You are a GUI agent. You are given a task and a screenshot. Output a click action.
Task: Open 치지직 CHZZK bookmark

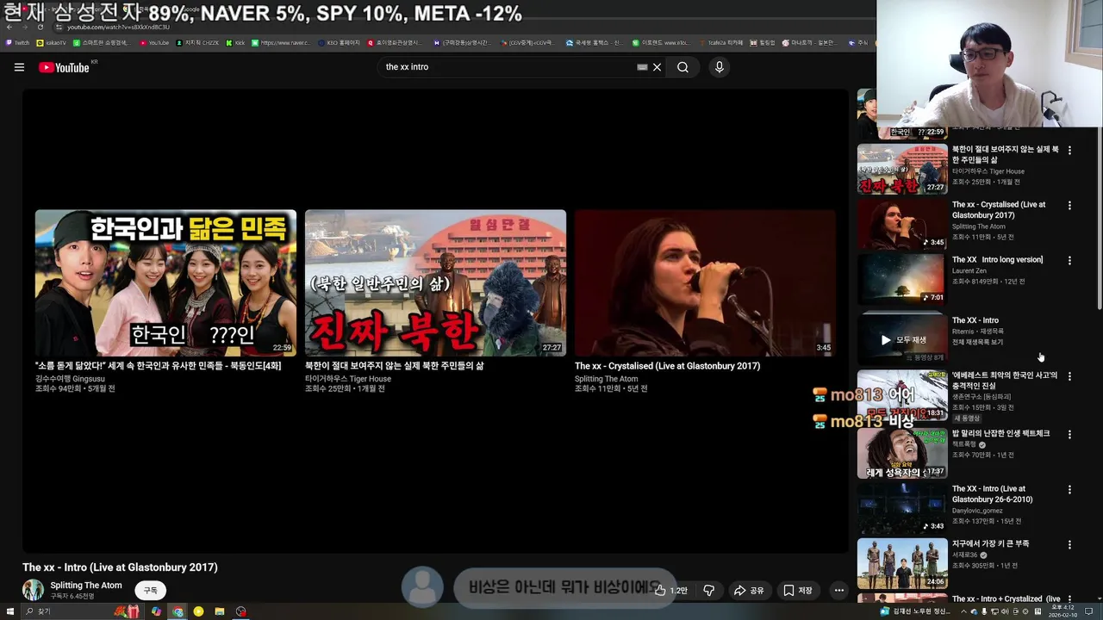[x=197, y=42]
